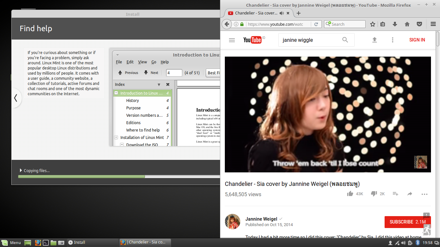Screen dimensions: 440x247
Task: Open Go menu in document viewer
Action: 154,62
